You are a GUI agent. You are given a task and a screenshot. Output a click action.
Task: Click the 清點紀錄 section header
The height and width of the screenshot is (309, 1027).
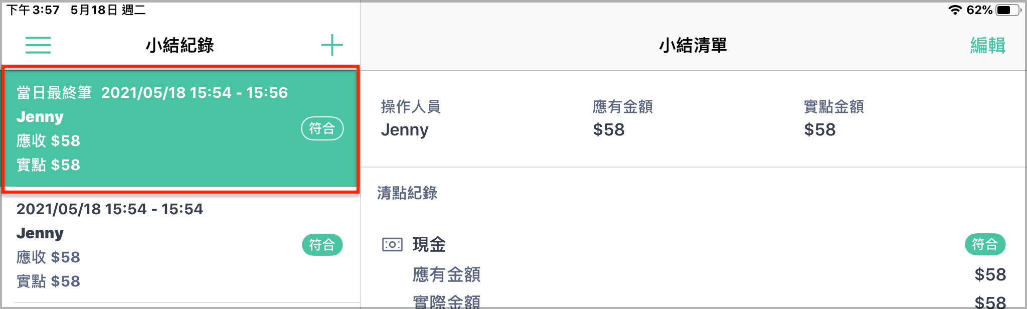tap(407, 193)
